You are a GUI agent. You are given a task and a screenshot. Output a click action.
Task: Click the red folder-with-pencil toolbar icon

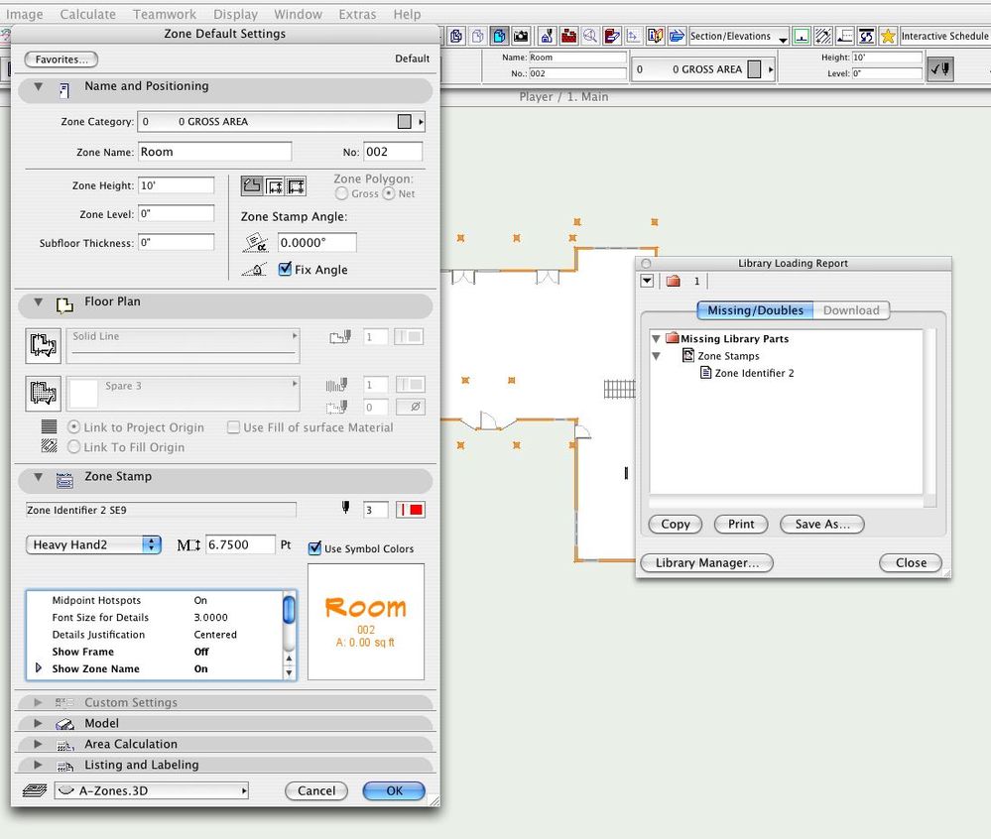click(612, 36)
